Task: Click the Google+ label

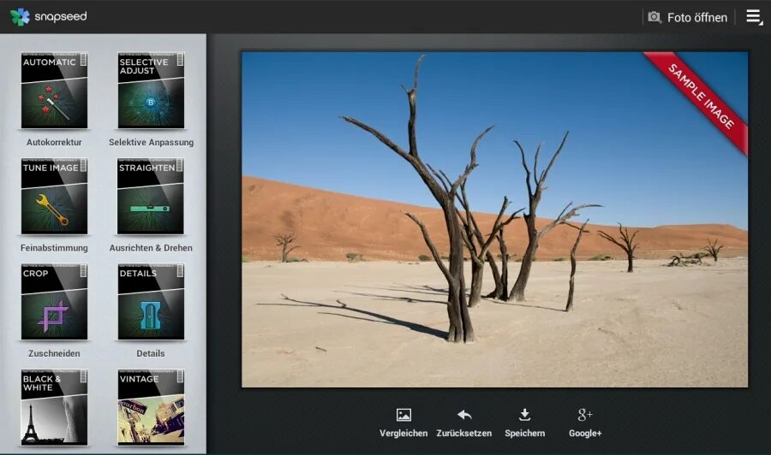Action: 585,434
